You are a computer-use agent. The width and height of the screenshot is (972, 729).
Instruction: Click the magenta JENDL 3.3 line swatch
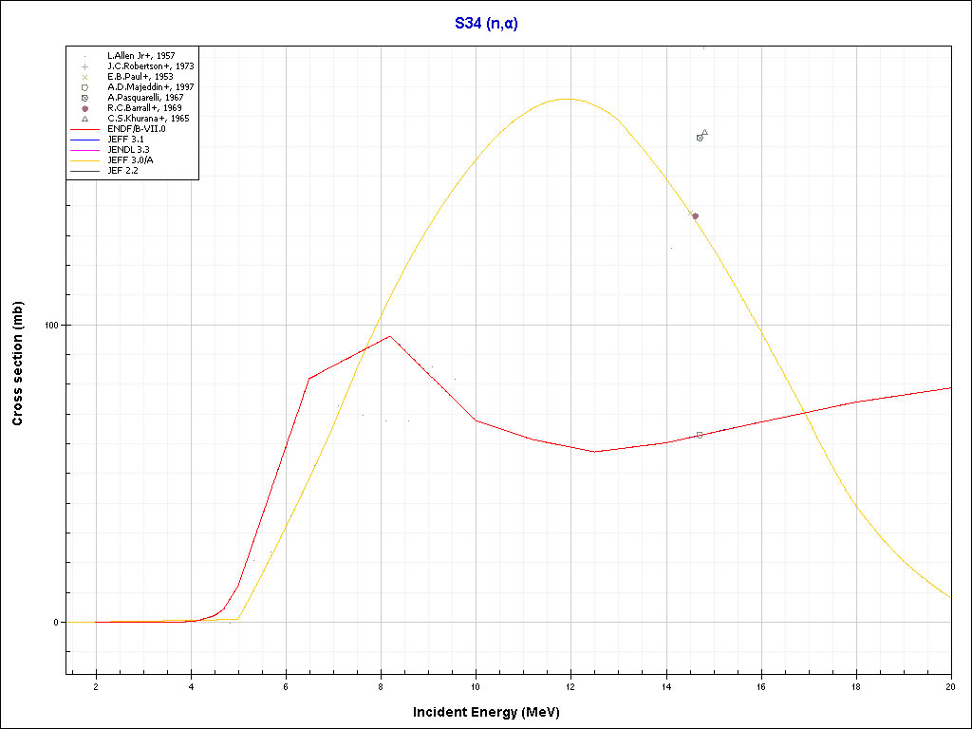pyautogui.click(x=84, y=150)
